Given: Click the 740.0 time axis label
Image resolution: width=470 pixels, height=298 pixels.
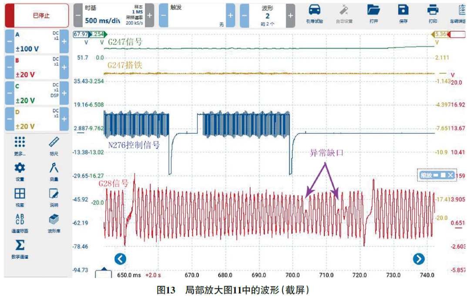Looking at the screenshot, I should point(427,275).
